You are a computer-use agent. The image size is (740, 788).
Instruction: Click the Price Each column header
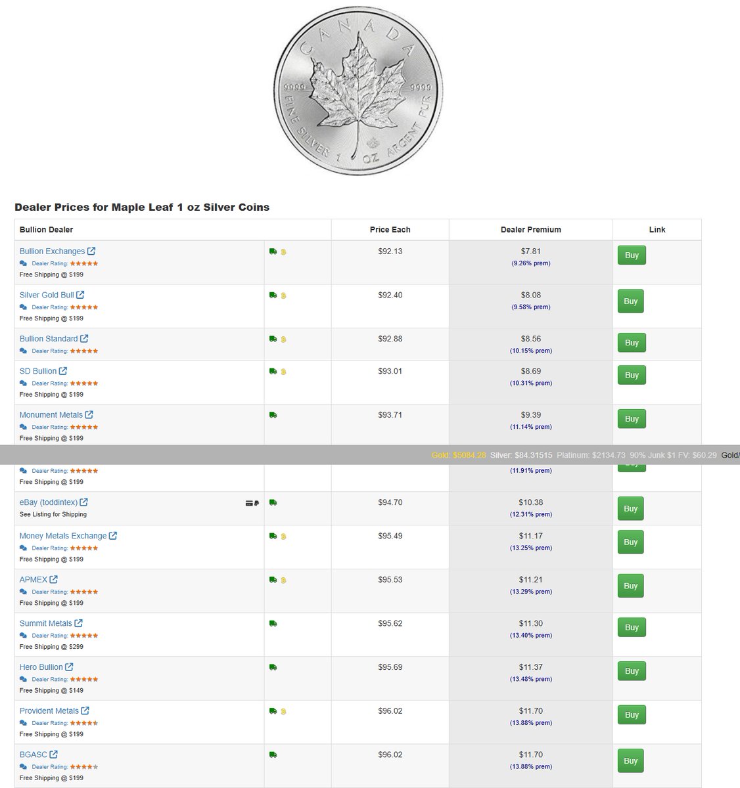tap(390, 230)
